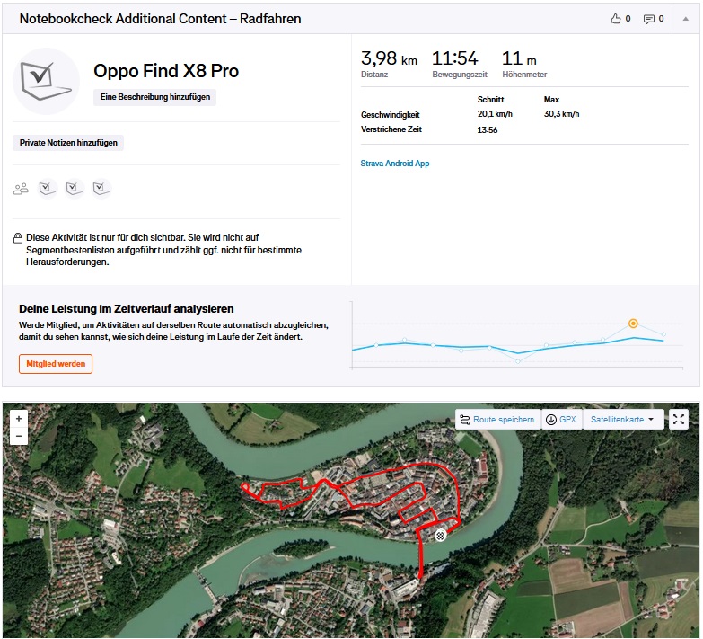
Task: Download the GPX file
Action: tap(561, 420)
